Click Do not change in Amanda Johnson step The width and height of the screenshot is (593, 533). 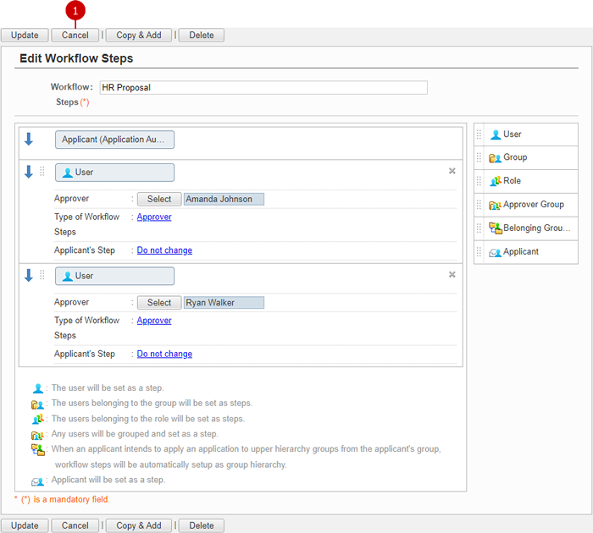click(164, 250)
